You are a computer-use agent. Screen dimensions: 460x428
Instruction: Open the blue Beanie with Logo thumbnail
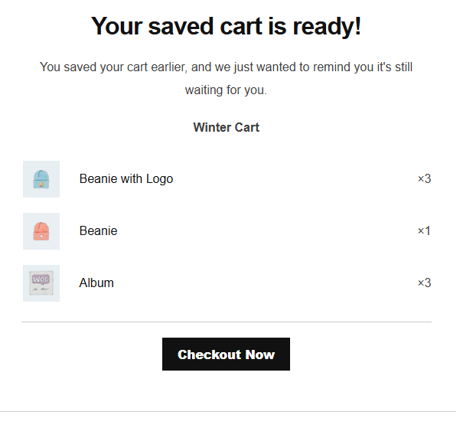41,179
